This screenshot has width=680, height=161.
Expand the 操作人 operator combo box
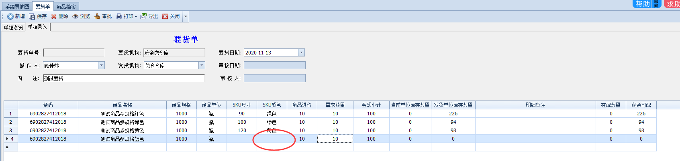(101, 65)
